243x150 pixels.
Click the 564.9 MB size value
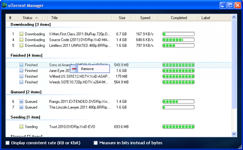coord(121,82)
